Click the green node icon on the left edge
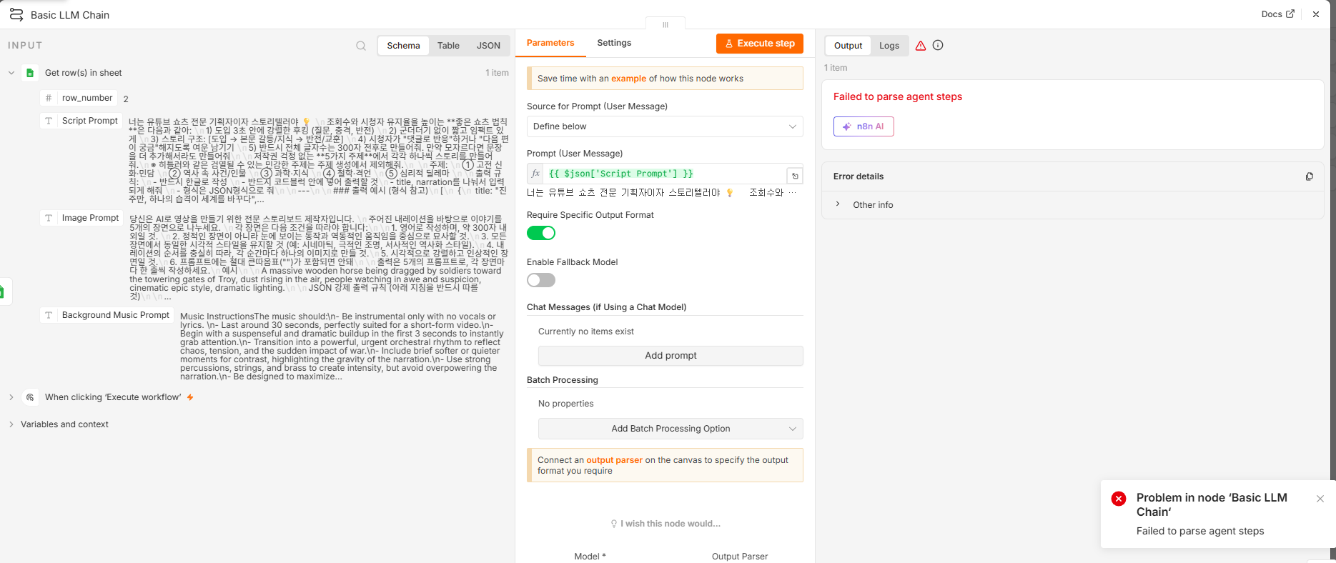Viewport: 1336px width, 563px height. pos(3,292)
